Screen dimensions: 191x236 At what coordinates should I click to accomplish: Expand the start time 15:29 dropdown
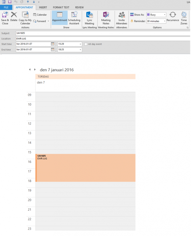(80, 44)
